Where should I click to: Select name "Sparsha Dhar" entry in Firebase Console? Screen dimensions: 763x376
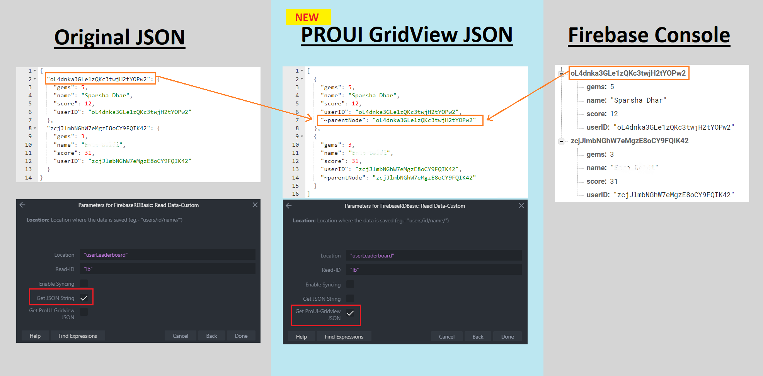click(x=626, y=100)
